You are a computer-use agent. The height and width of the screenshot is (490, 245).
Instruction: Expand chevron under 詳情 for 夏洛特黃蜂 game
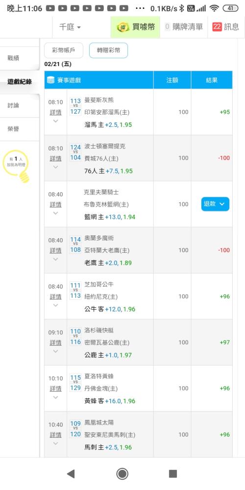click(55, 397)
